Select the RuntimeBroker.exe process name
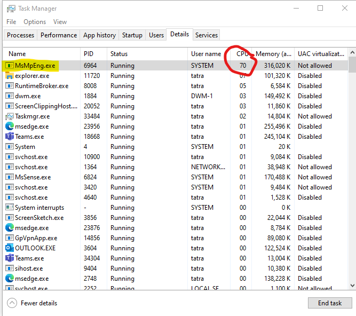Viewport: 356px width, 316px height. [x=42, y=86]
